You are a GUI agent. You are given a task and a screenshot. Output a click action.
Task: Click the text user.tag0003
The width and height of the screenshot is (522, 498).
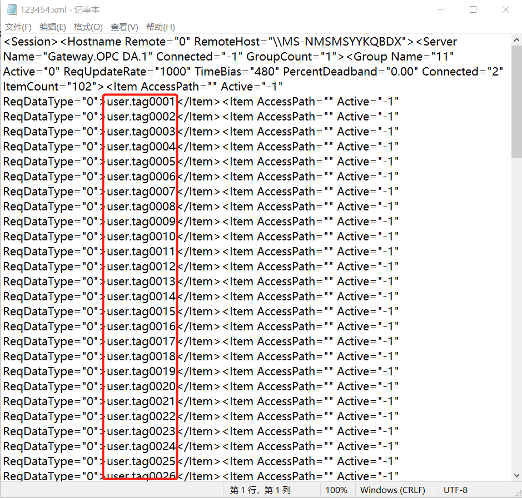pyautogui.click(x=141, y=132)
